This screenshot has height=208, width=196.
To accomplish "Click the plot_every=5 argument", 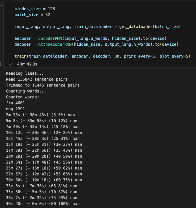I will click(x=174, y=56).
